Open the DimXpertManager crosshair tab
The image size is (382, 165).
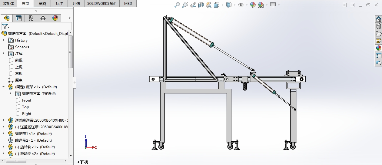coord(43,18)
